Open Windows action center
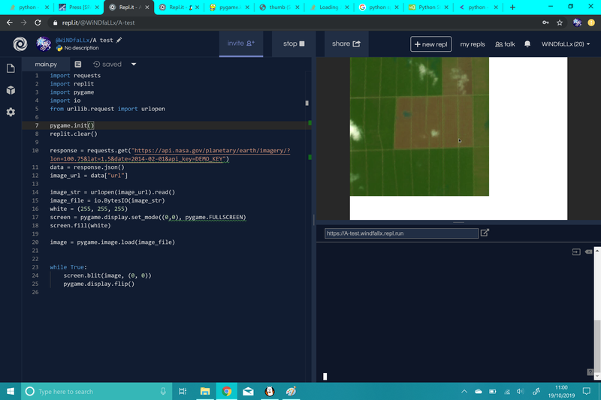Image resolution: width=601 pixels, height=400 pixels. (x=587, y=391)
